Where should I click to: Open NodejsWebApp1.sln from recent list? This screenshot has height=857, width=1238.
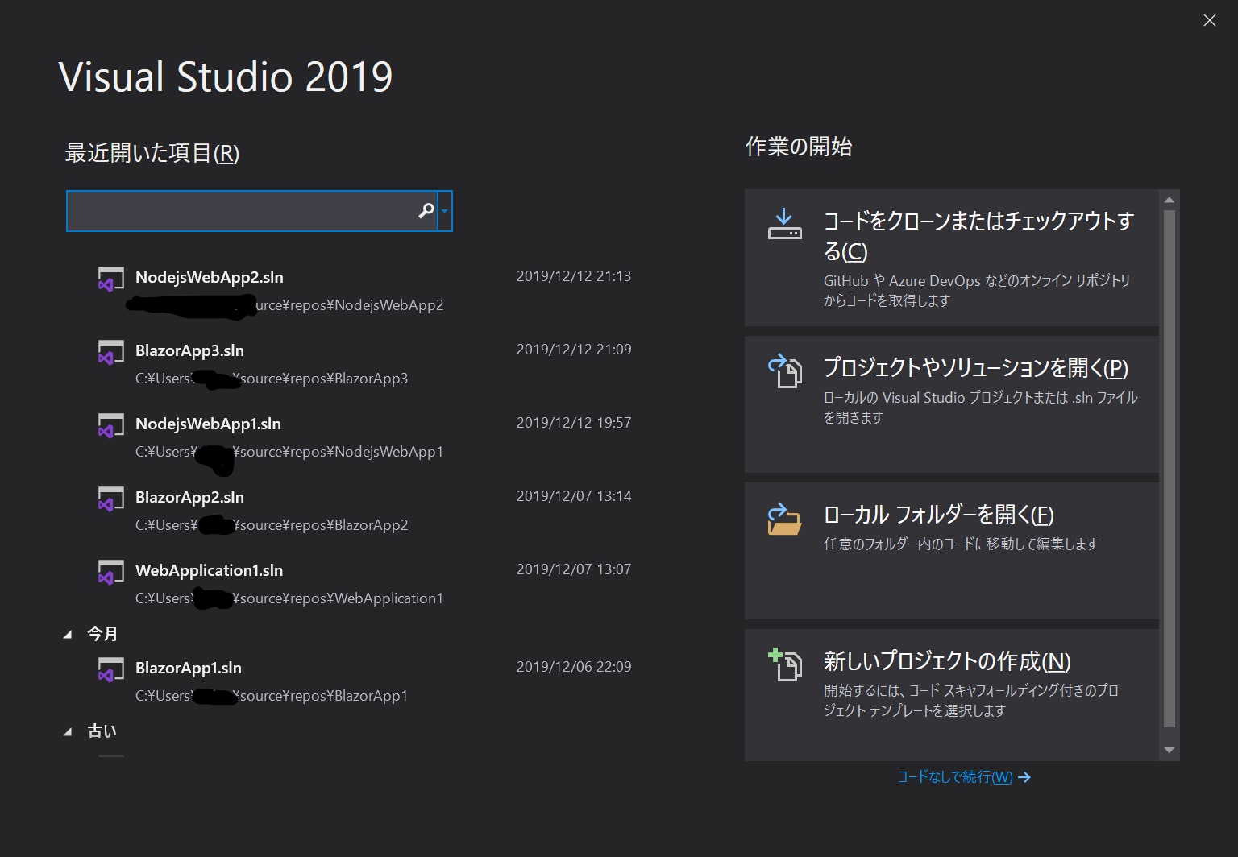(208, 424)
